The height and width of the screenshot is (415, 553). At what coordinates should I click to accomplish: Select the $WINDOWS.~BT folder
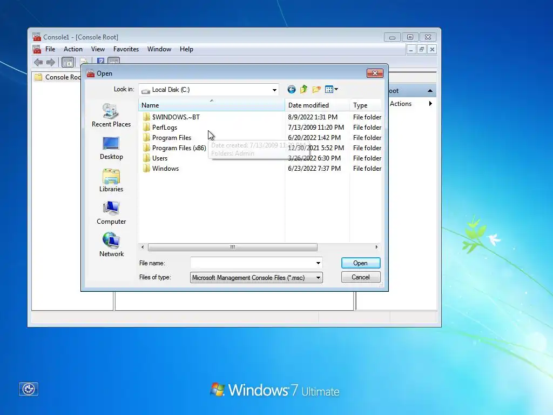(x=171, y=117)
